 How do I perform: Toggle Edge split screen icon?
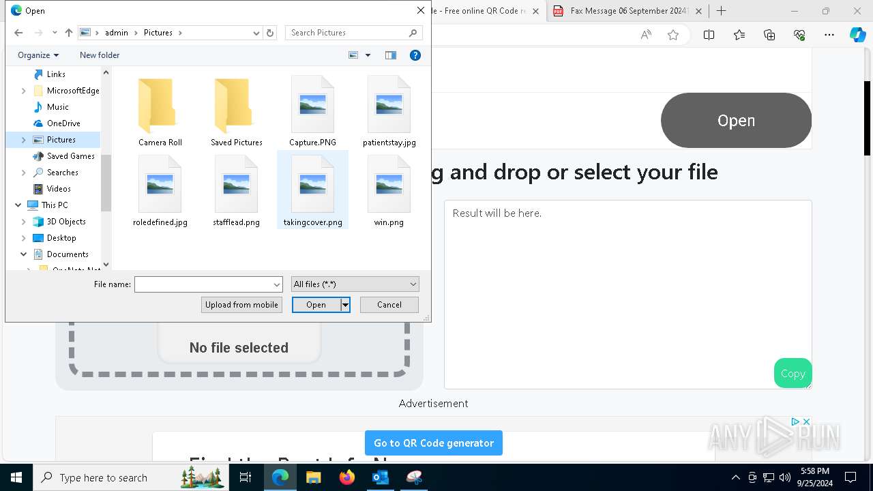coord(709,35)
